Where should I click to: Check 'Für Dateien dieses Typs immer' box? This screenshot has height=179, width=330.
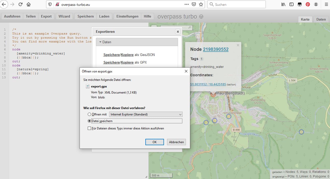click(x=89, y=128)
